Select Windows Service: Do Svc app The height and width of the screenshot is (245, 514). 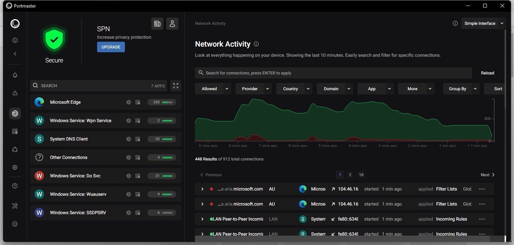click(x=106, y=176)
